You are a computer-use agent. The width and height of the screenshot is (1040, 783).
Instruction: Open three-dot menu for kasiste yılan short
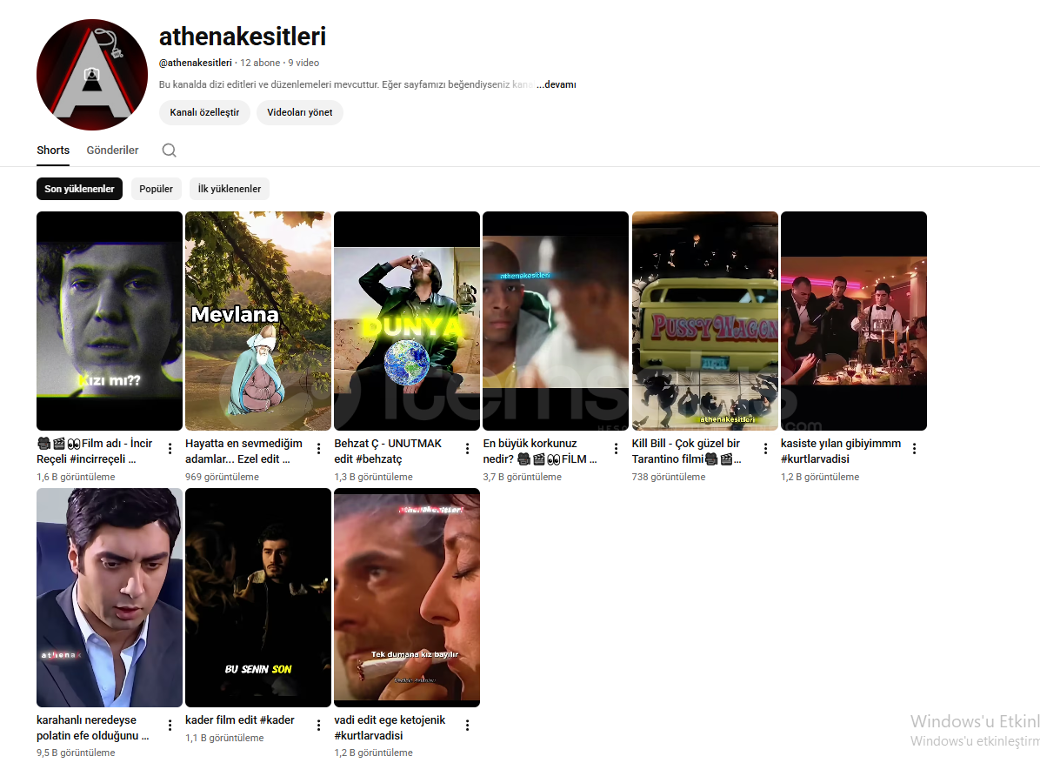914,449
